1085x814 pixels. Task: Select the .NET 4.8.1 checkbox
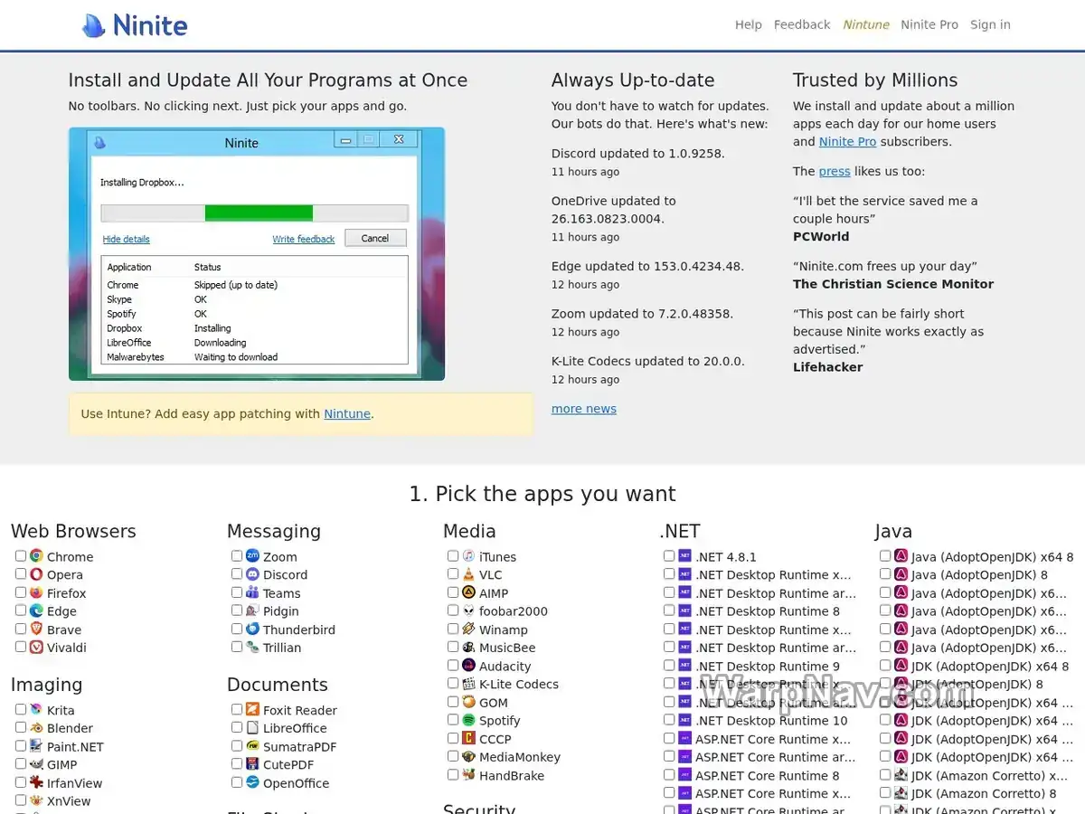[x=669, y=556]
